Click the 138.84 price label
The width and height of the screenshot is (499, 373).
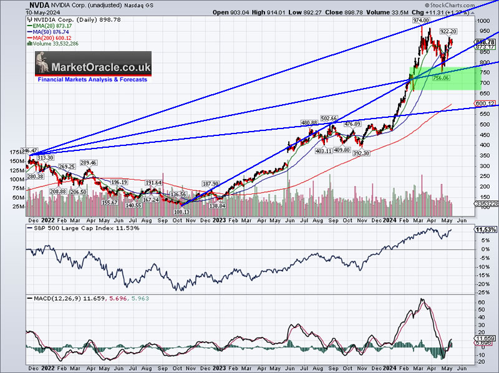tap(217, 206)
